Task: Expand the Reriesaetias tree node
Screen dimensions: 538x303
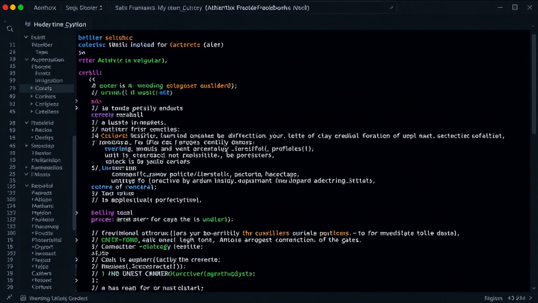Action: 26,168
